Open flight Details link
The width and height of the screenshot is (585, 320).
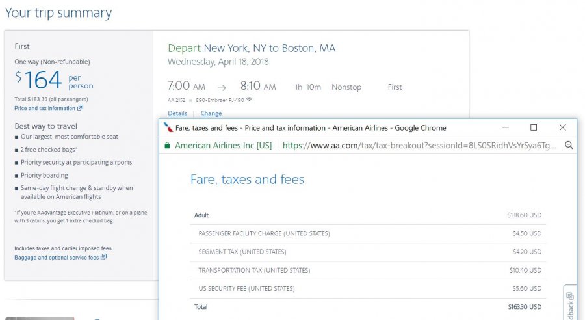tap(177, 113)
